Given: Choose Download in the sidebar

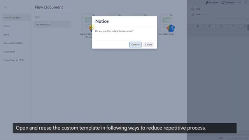Looking at the screenshot, I should pos(9,52).
